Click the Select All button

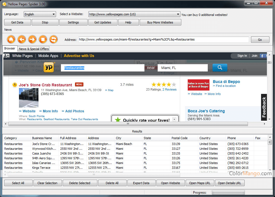18,183
